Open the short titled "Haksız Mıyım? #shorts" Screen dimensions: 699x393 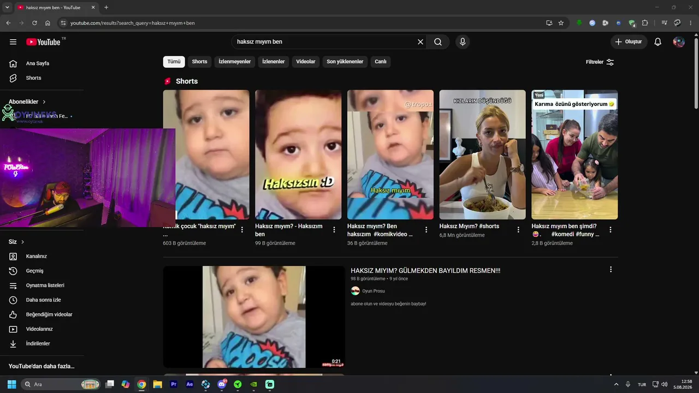coord(469,226)
